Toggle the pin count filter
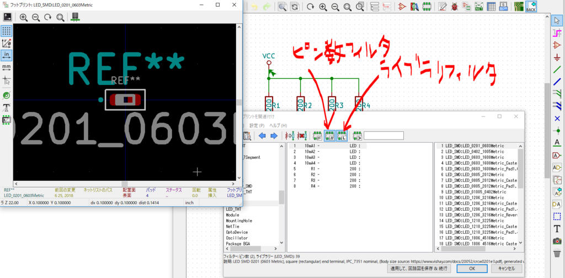The height and width of the screenshot is (278, 565). pyautogui.click(x=329, y=136)
